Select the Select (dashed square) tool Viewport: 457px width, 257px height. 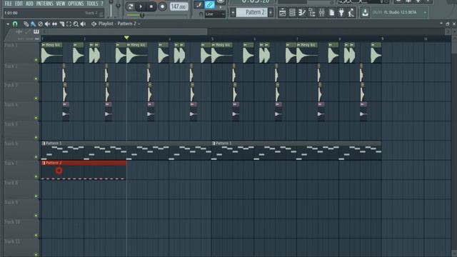click(69, 24)
